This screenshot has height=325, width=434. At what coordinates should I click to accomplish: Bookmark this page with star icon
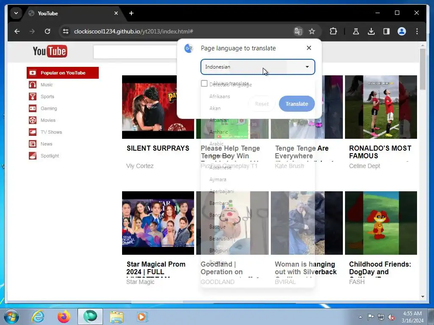[312, 31]
